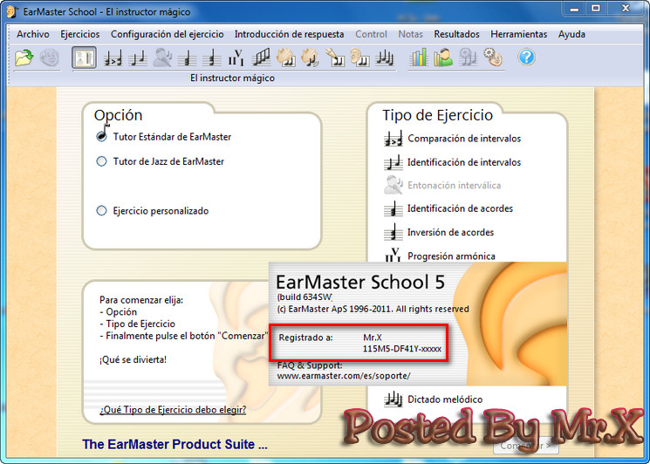Click www.earmaster.com/es/soporte/ on the splash
Screen dimensions: 650x464
344,376
